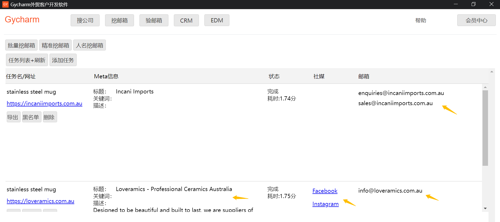Open Loveramics Instagram link
Screen dimensions: 500x222
pyautogui.click(x=325, y=204)
